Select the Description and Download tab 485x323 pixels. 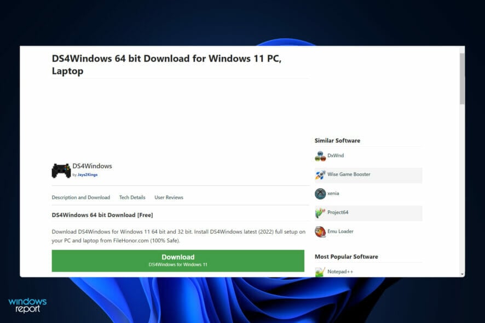[80, 197]
